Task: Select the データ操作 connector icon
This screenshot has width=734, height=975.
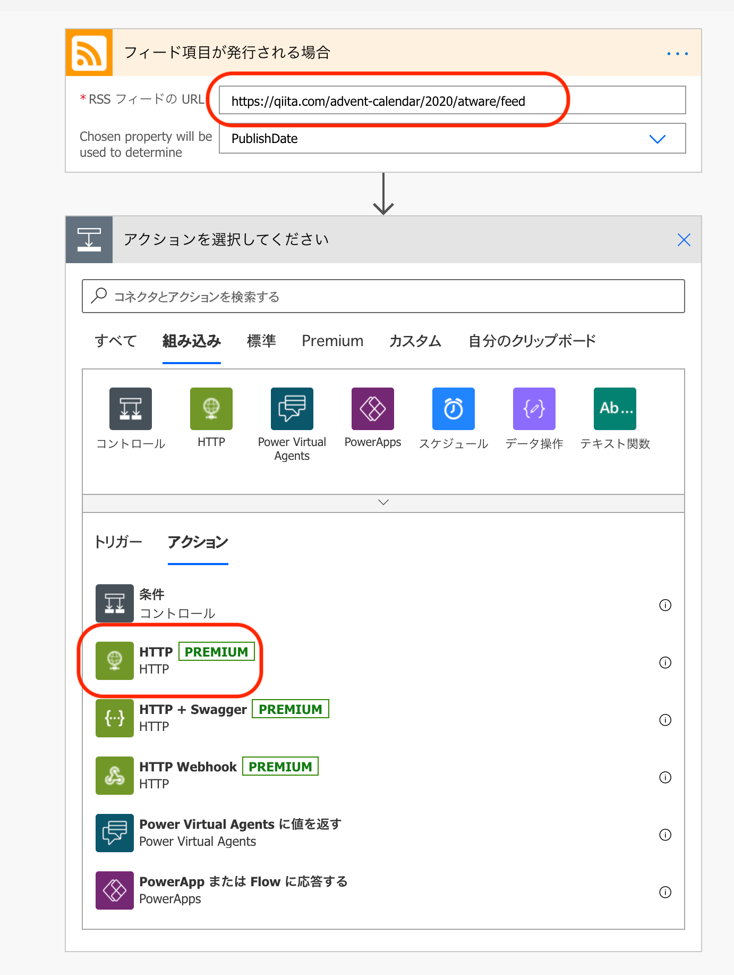Action: click(x=534, y=409)
